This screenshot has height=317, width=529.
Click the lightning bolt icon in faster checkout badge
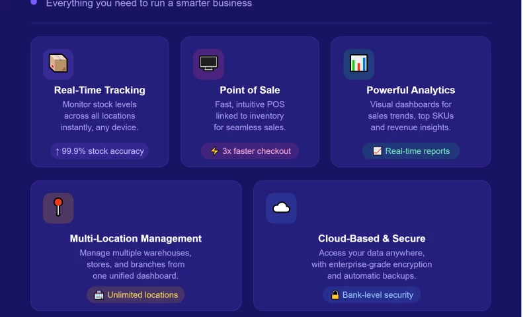[214, 151]
